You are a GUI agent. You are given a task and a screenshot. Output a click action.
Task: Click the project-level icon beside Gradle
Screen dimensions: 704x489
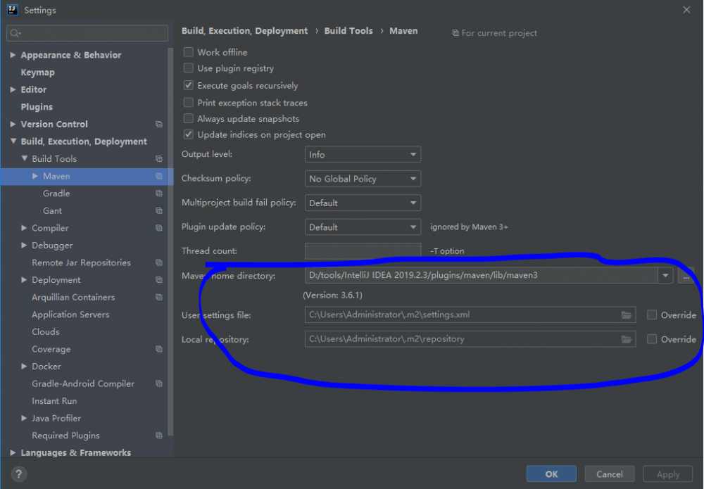point(159,193)
